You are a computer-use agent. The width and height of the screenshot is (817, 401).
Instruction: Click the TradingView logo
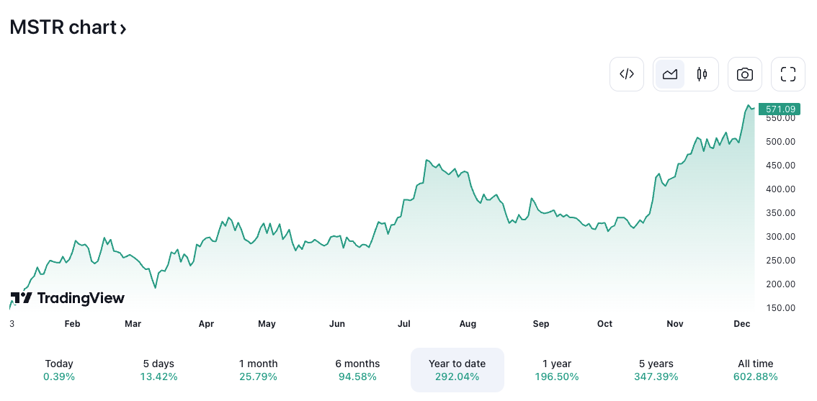click(x=68, y=298)
